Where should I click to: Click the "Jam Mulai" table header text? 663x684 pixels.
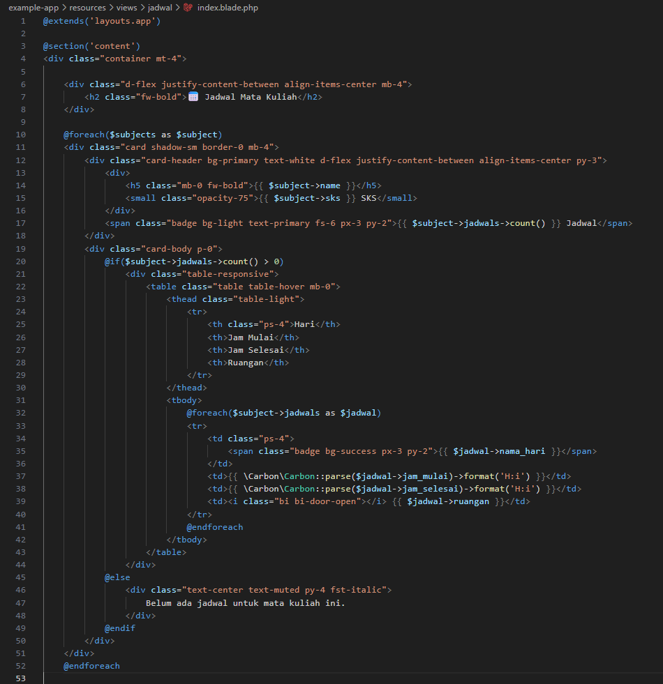click(251, 337)
